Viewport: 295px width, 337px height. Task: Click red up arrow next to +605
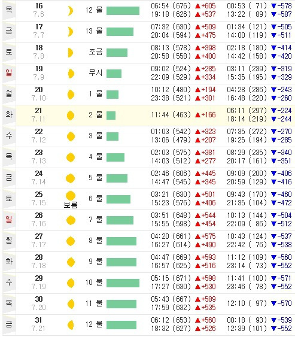197,6
